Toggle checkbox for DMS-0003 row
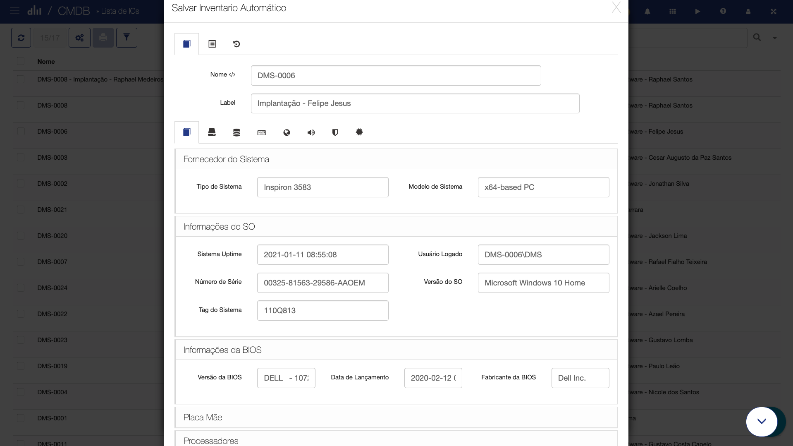 pos(21,158)
